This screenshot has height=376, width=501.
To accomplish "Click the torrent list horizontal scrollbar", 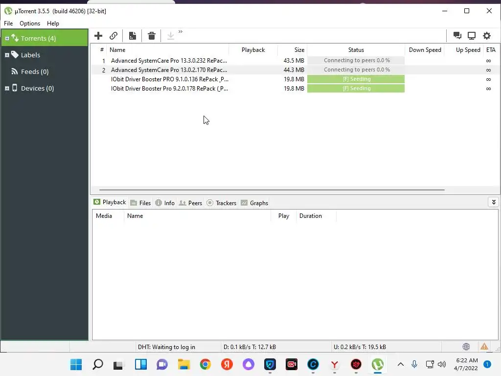I will [272, 189].
